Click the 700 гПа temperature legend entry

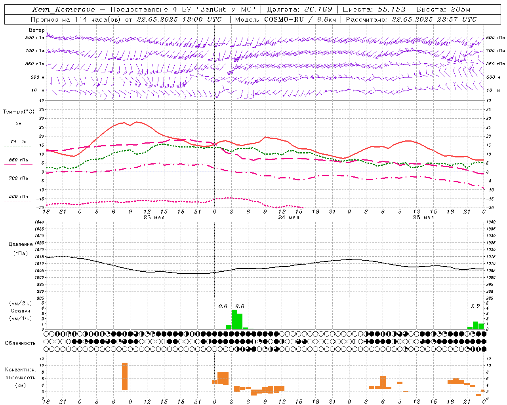pos(19,178)
